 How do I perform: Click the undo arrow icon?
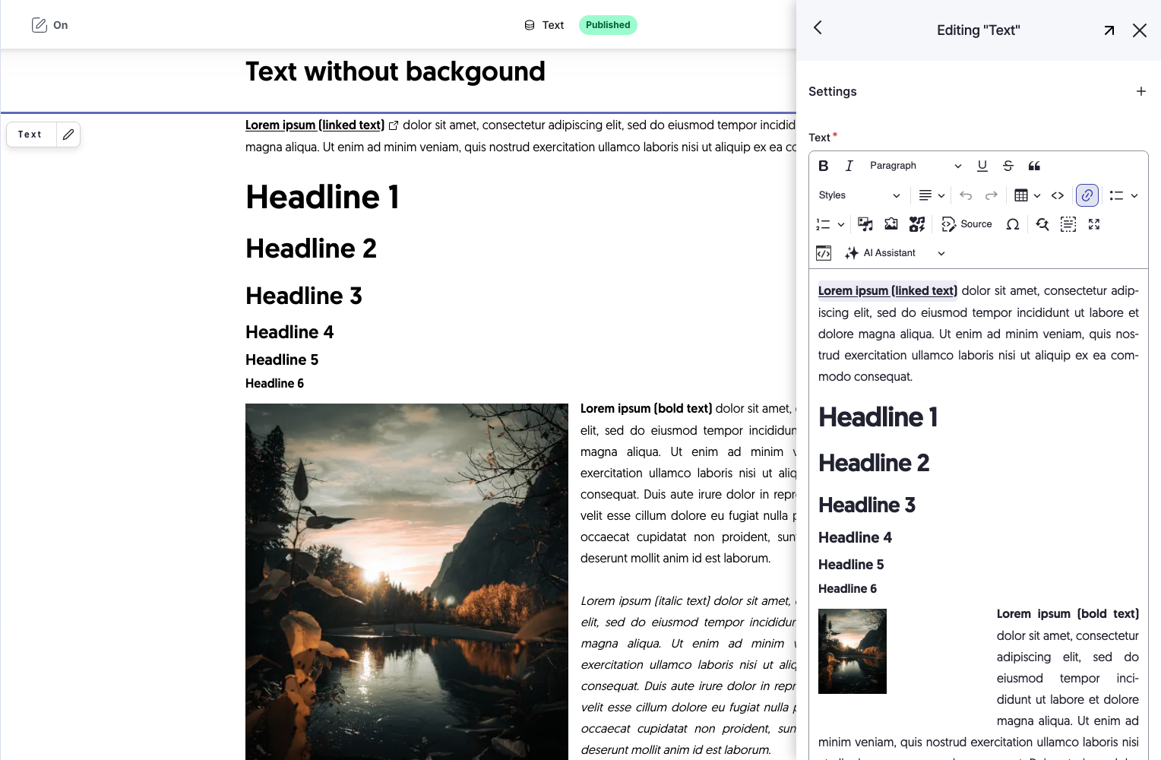[x=966, y=195]
